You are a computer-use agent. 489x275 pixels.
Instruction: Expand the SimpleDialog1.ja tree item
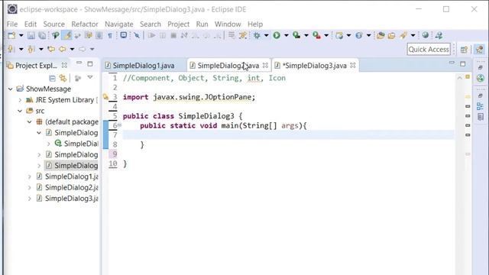[x=29, y=176]
